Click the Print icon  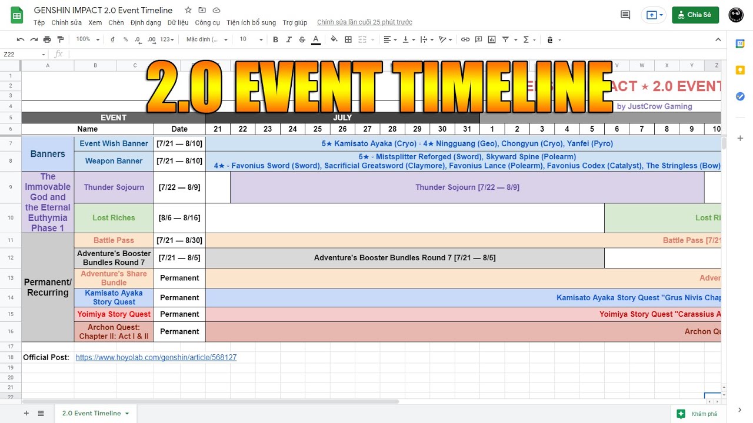(x=48, y=39)
